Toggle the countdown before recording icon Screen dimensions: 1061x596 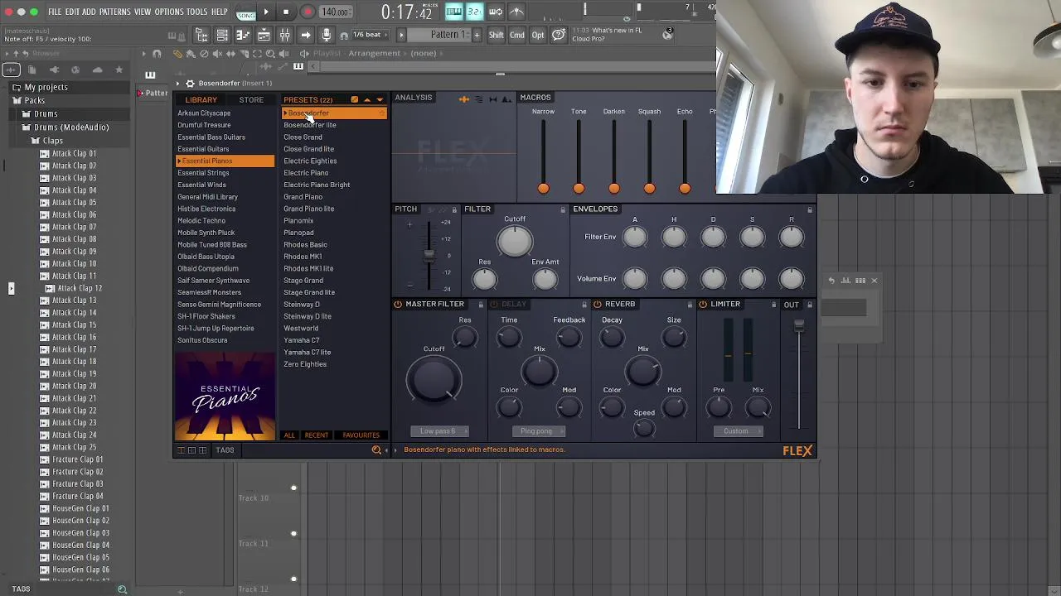pos(474,11)
